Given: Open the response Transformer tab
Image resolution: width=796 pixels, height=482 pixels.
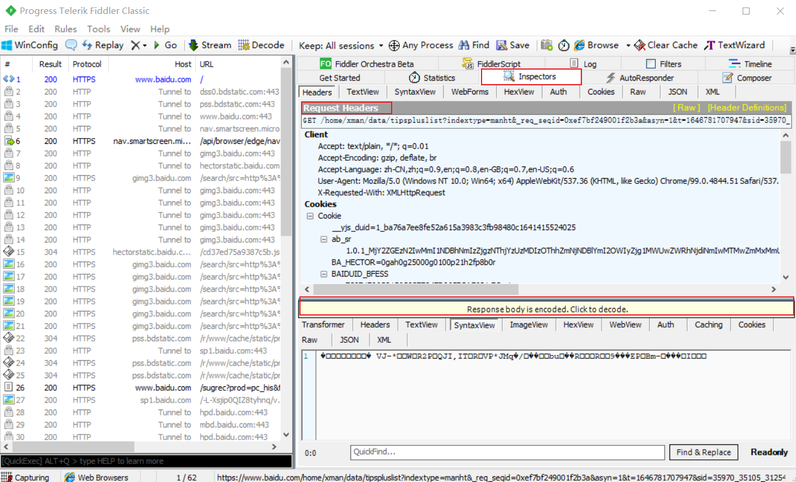Looking at the screenshot, I should click(x=323, y=325).
